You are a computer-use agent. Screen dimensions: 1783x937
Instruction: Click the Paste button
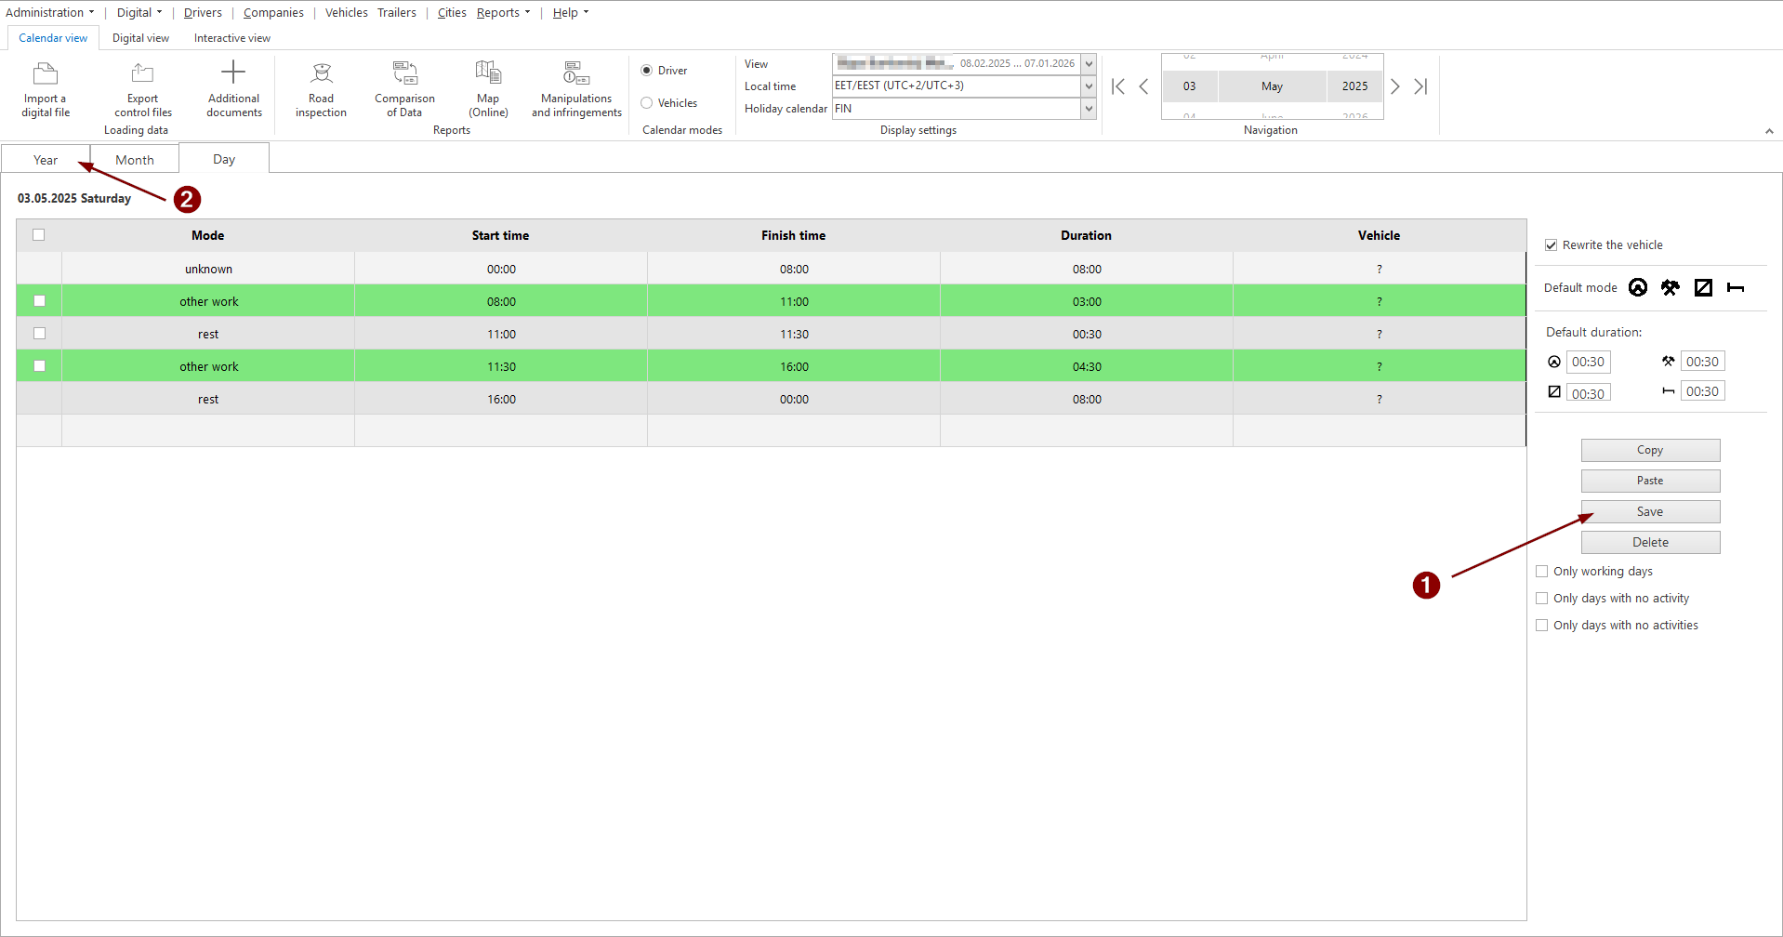pos(1650,481)
